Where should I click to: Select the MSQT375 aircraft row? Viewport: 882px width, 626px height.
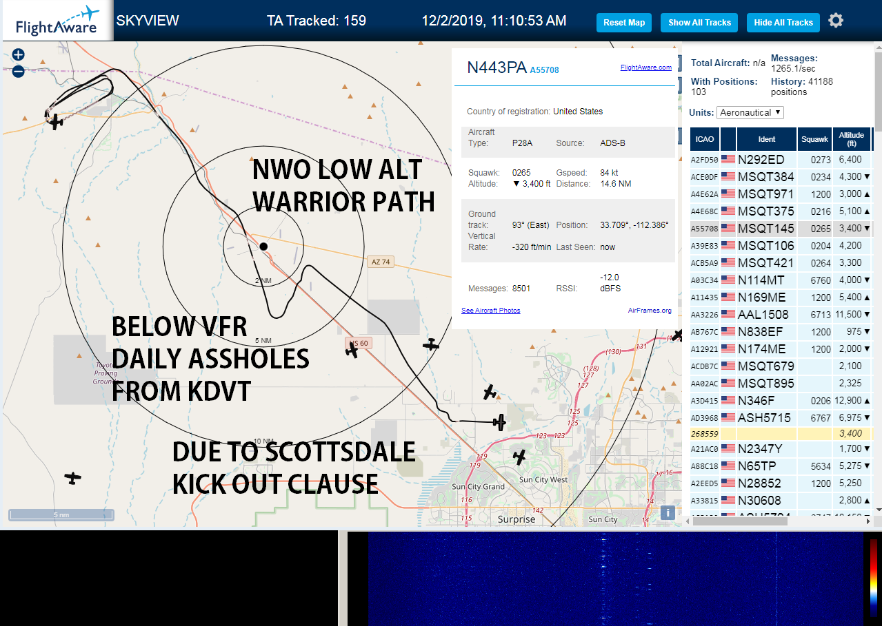pos(781,211)
